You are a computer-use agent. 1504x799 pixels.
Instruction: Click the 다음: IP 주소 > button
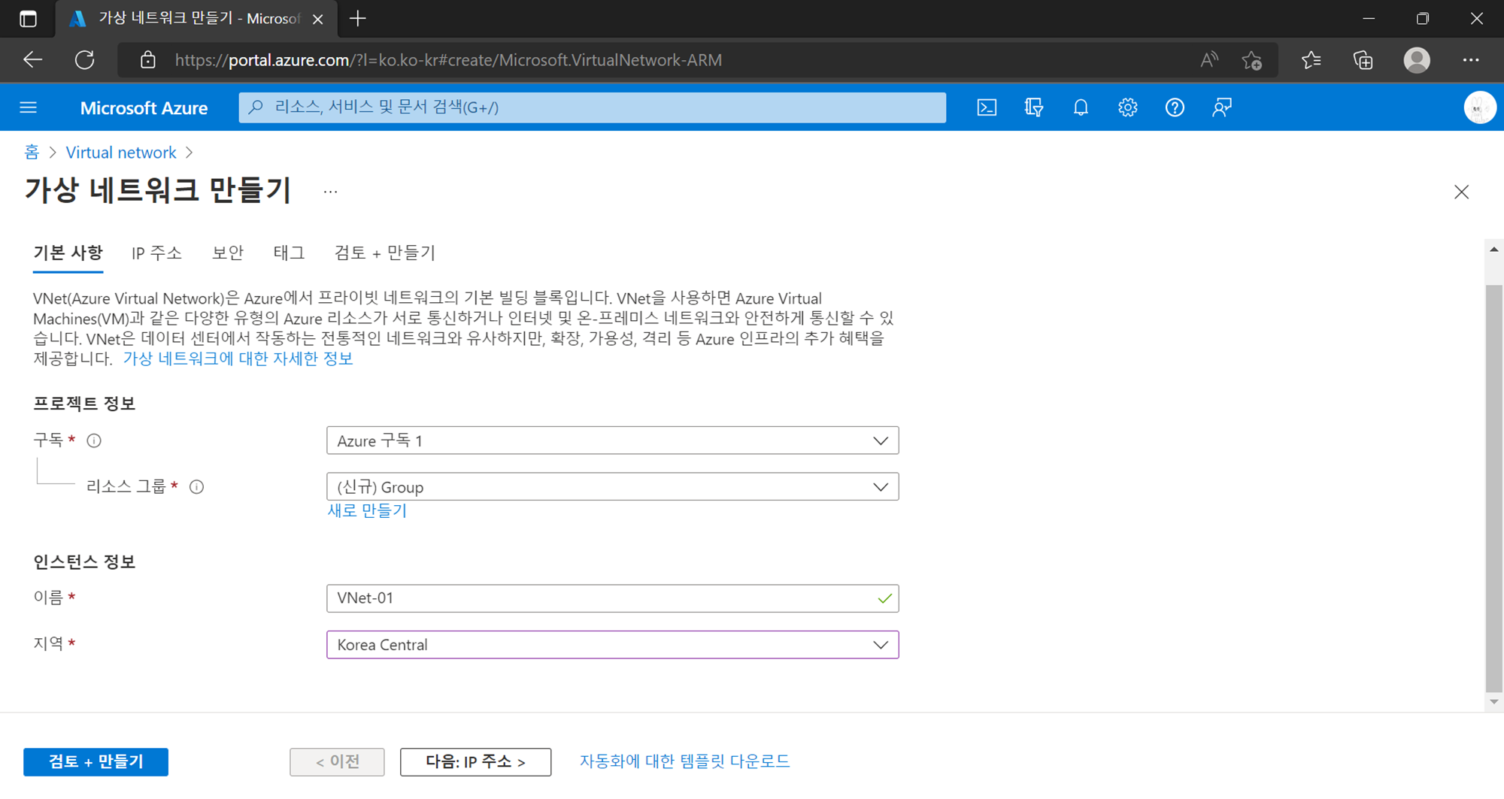[475, 761]
